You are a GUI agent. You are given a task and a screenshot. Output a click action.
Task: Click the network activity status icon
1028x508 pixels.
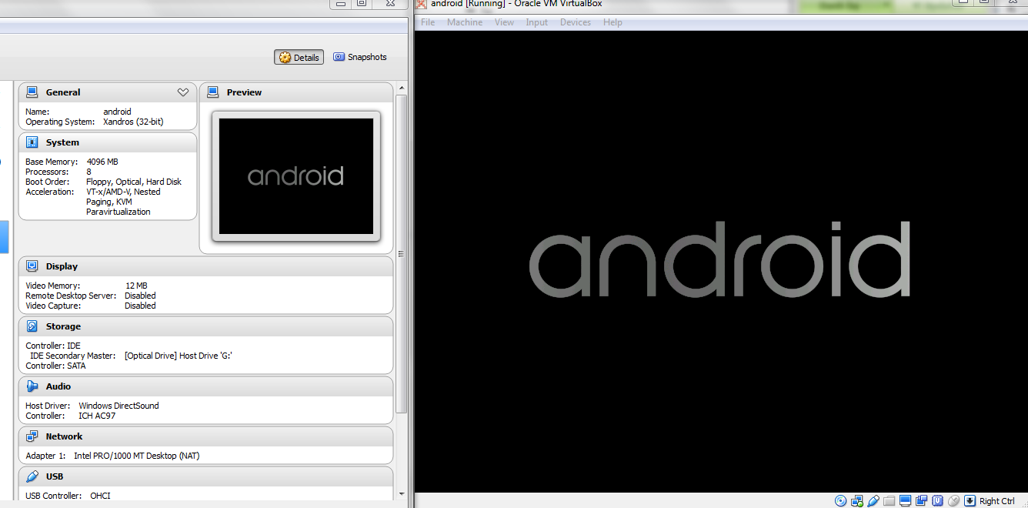[x=857, y=501]
